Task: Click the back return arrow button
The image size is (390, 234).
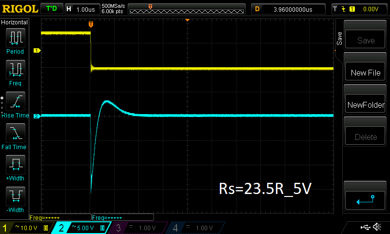Action: 365,200
